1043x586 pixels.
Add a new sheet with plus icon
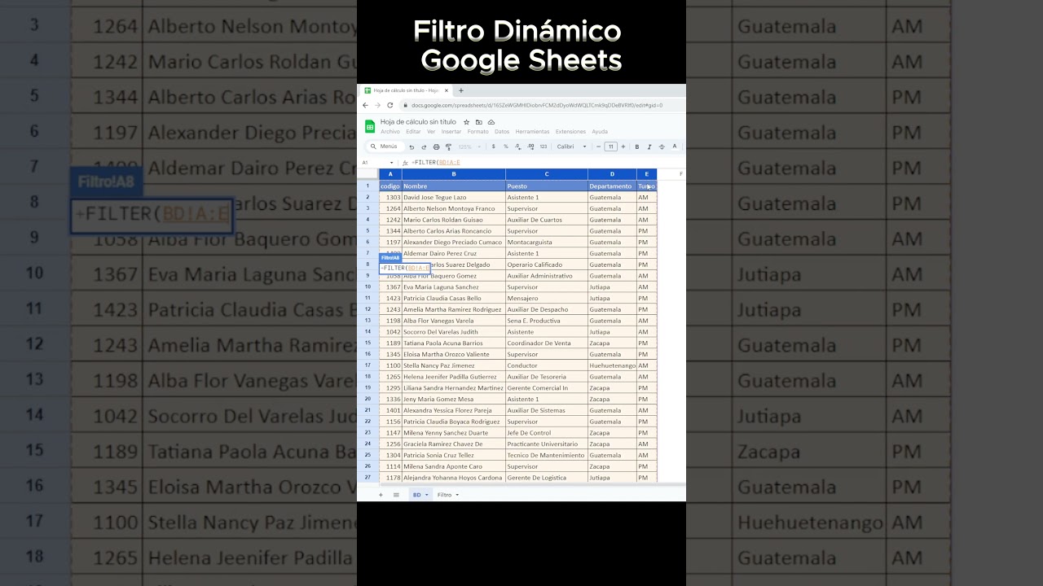(x=380, y=495)
